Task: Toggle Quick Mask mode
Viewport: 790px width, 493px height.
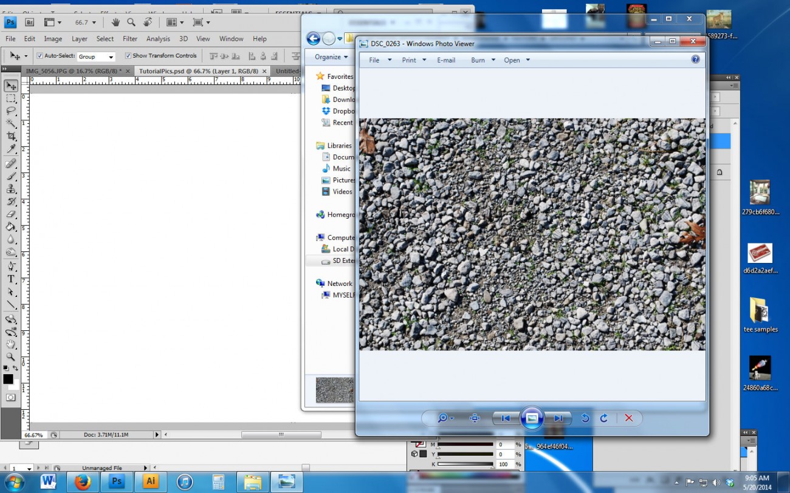Action: 10,398
